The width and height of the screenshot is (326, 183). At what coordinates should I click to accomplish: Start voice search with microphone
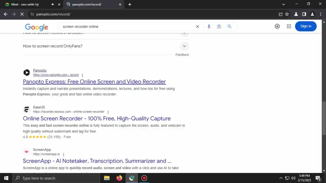[209, 26]
